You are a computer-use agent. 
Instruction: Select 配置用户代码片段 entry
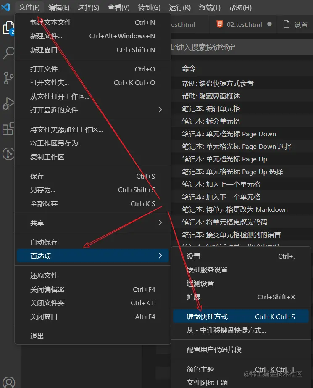tap(241, 349)
